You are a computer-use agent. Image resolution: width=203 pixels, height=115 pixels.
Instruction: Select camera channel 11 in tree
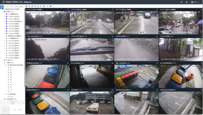tap(11, 92)
